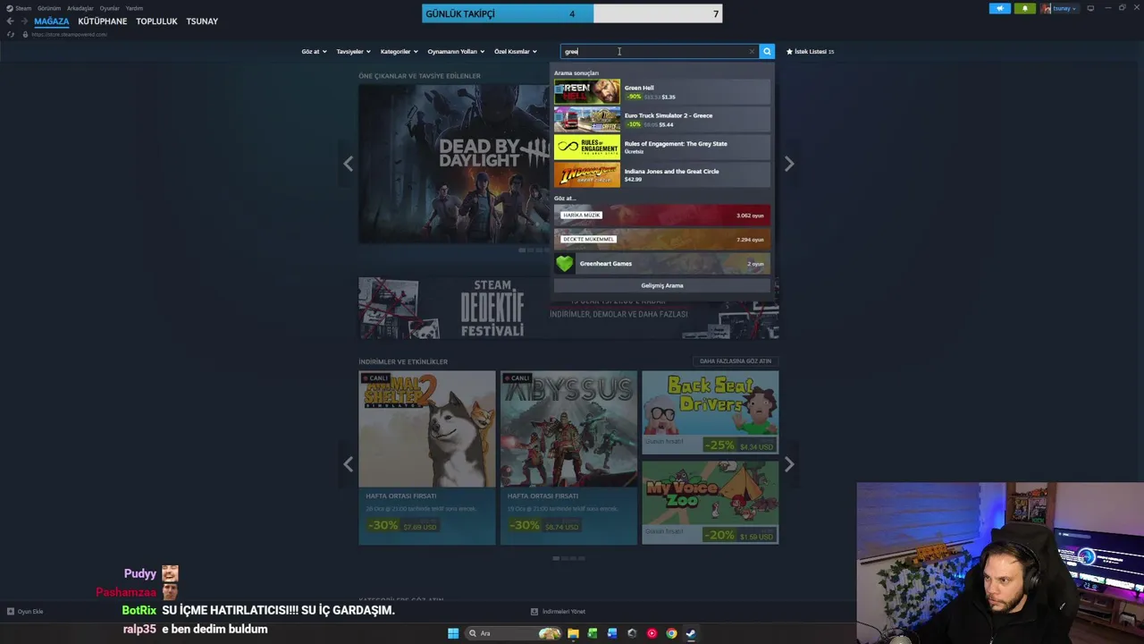The width and height of the screenshot is (1144, 644).
Task: Click the Steam taskbar icon
Action: point(691,633)
